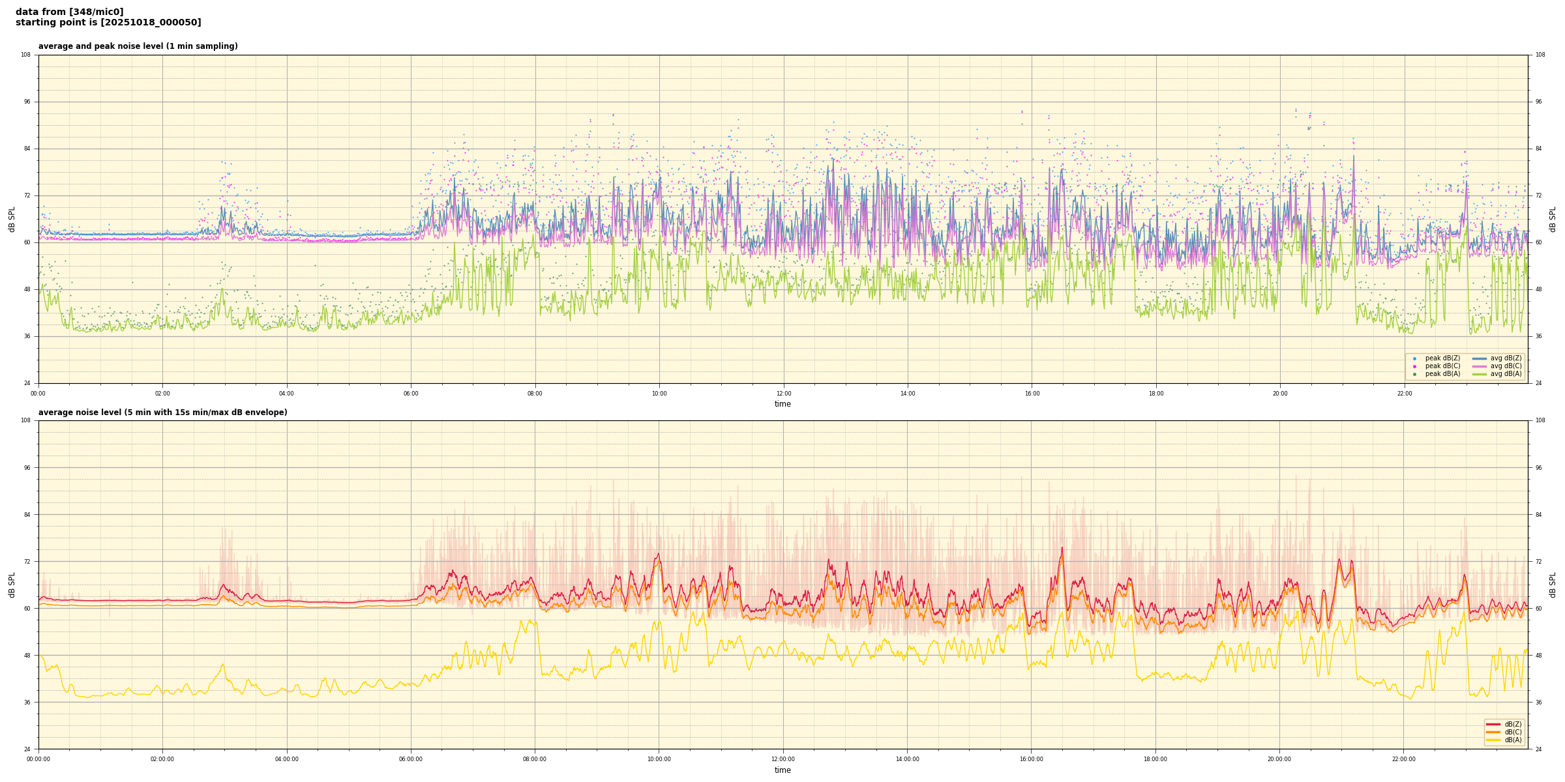Select the avg dB(Z) legend entry
Screen dimensions: 1565x782
point(1505,358)
